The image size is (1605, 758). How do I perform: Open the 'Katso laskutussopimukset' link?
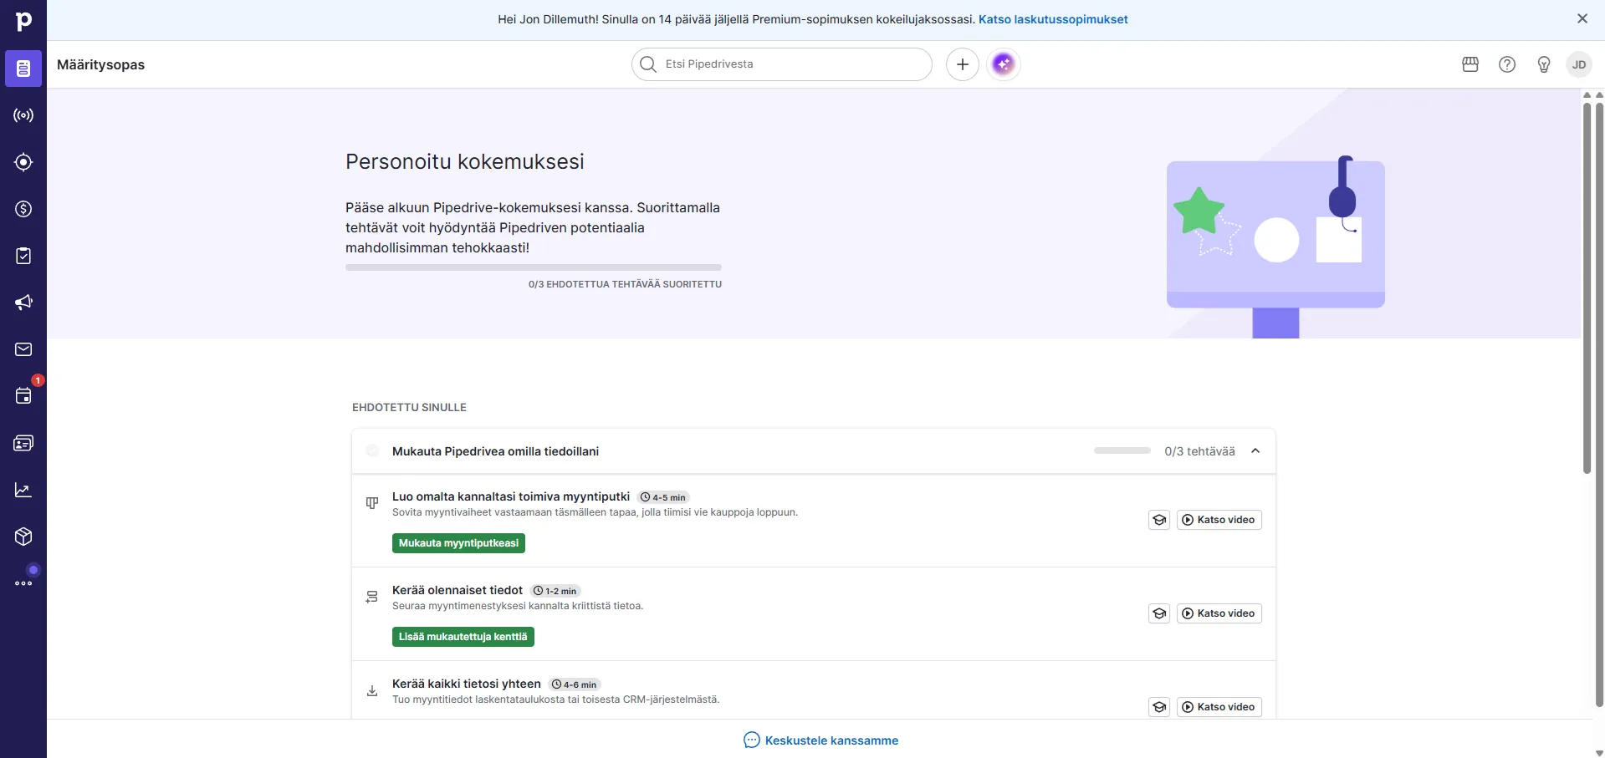pyautogui.click(x=1053, y=18)
